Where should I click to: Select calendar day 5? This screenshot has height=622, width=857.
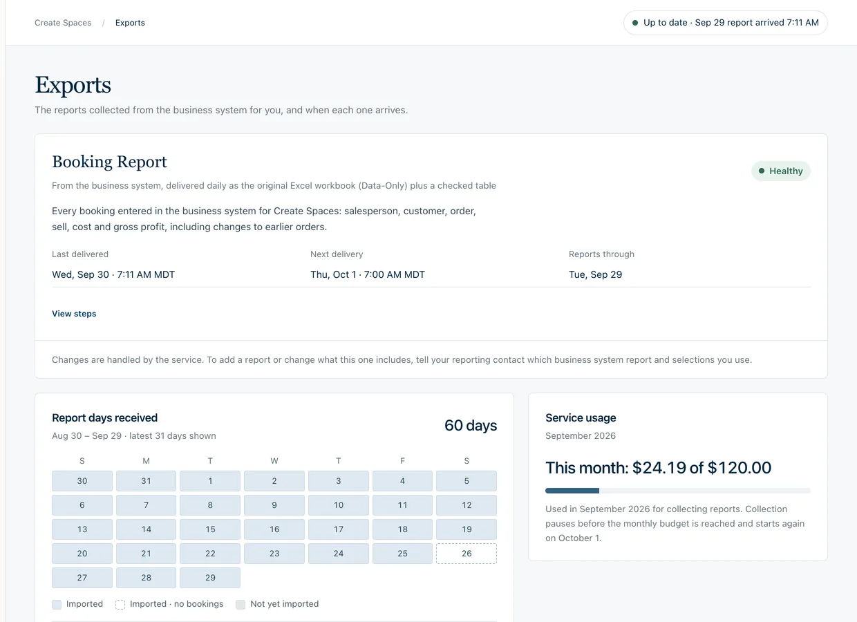pos(467,481)
